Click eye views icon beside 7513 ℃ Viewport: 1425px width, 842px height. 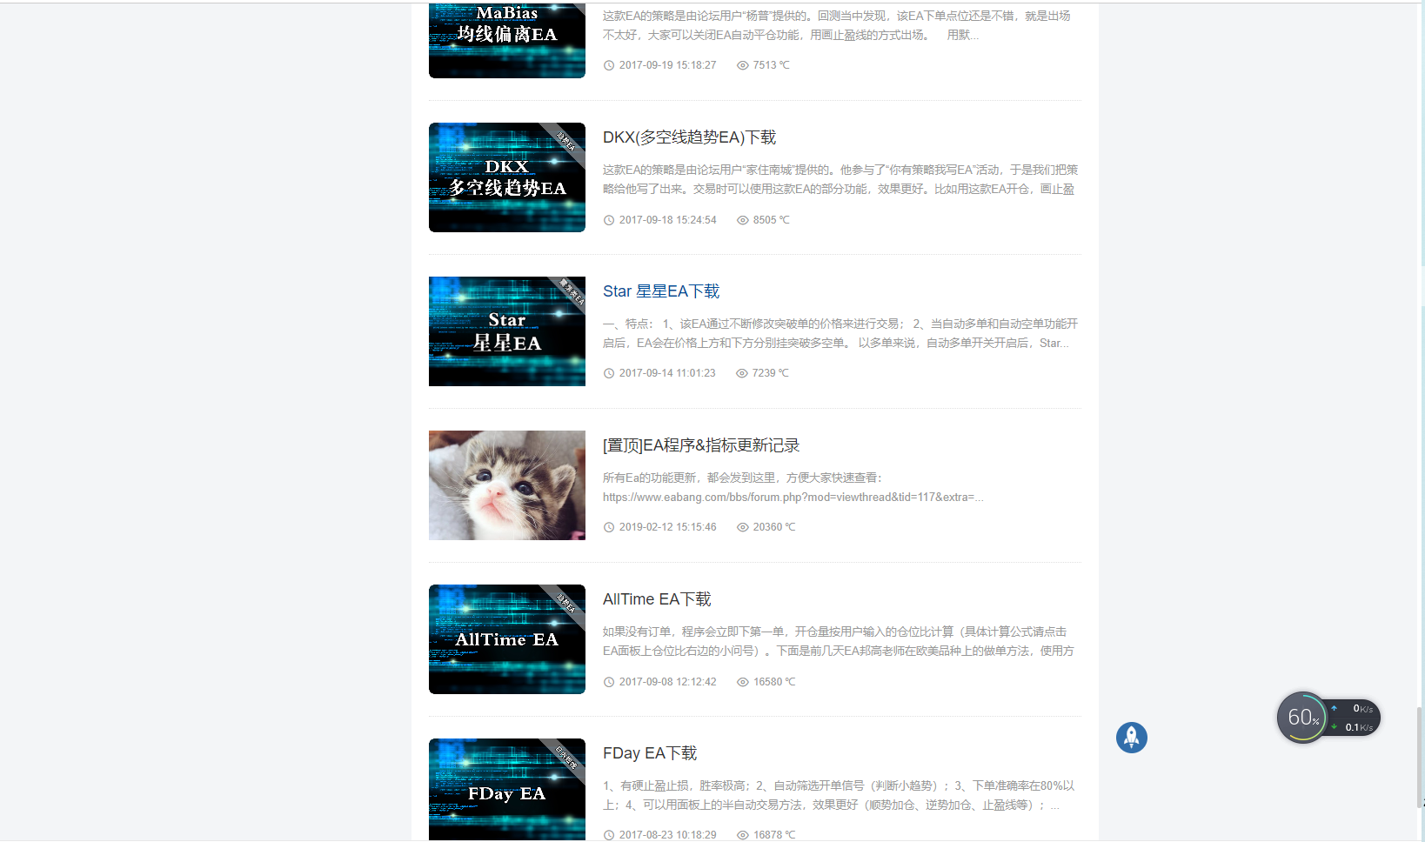[743, 65]
